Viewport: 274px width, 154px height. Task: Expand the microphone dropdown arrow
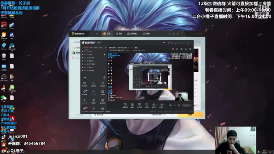point(157,105)
